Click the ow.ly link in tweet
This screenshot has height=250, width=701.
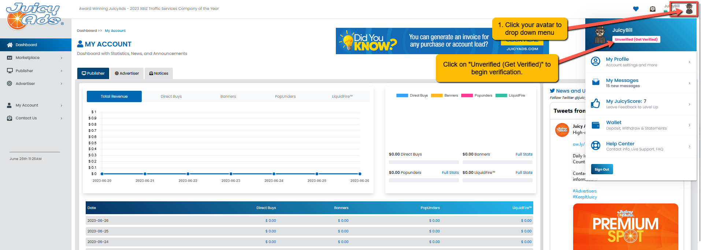(x=579, y=144)
